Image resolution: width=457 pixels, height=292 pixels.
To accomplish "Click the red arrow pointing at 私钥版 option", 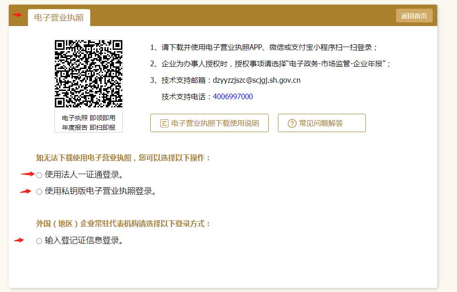I will (x=26, y=191).
